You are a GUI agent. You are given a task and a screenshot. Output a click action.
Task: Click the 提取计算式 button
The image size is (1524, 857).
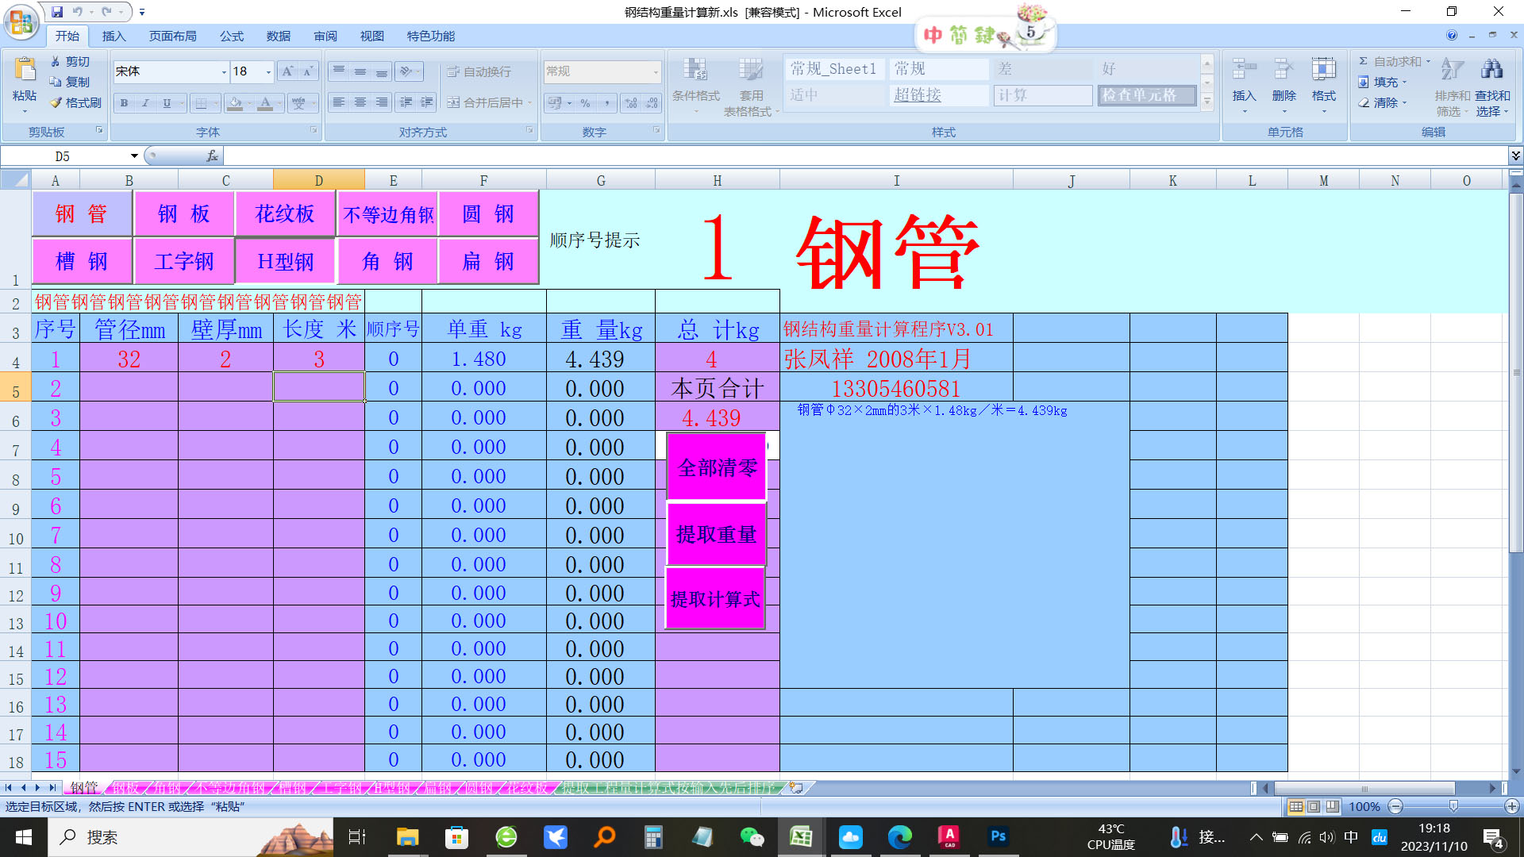715,599
